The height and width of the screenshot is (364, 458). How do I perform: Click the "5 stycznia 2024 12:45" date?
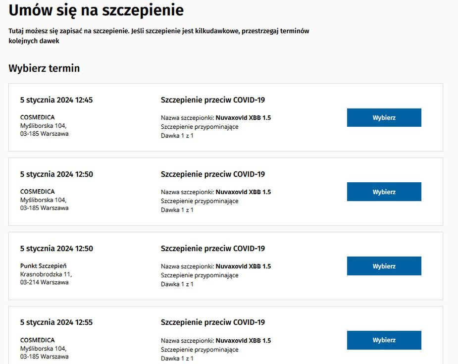tap(56, 100)
